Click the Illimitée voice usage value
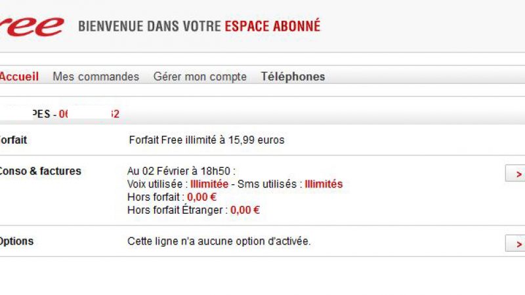 [x=209, y=184]
